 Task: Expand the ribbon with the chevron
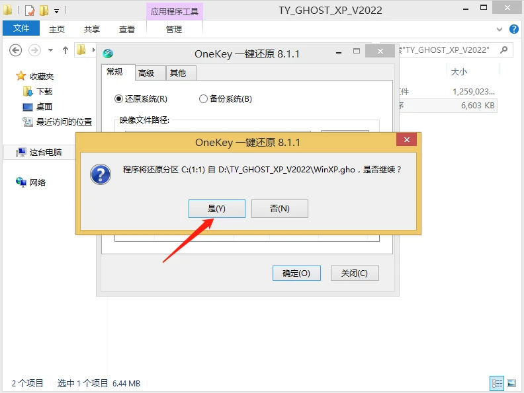[x=500, y=29]
